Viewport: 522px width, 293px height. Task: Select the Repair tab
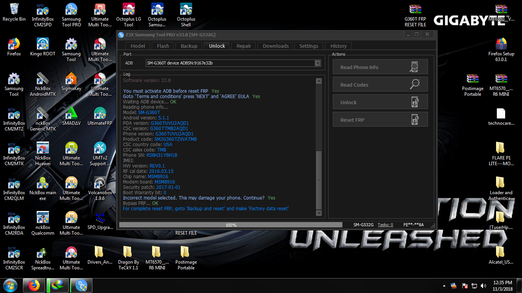pos(244,46)
